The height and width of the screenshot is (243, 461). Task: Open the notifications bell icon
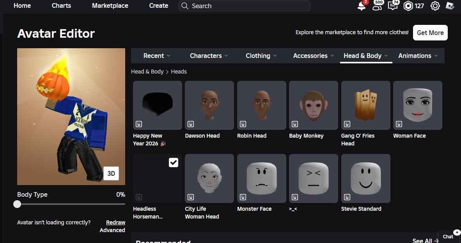[x=361, y=6]
